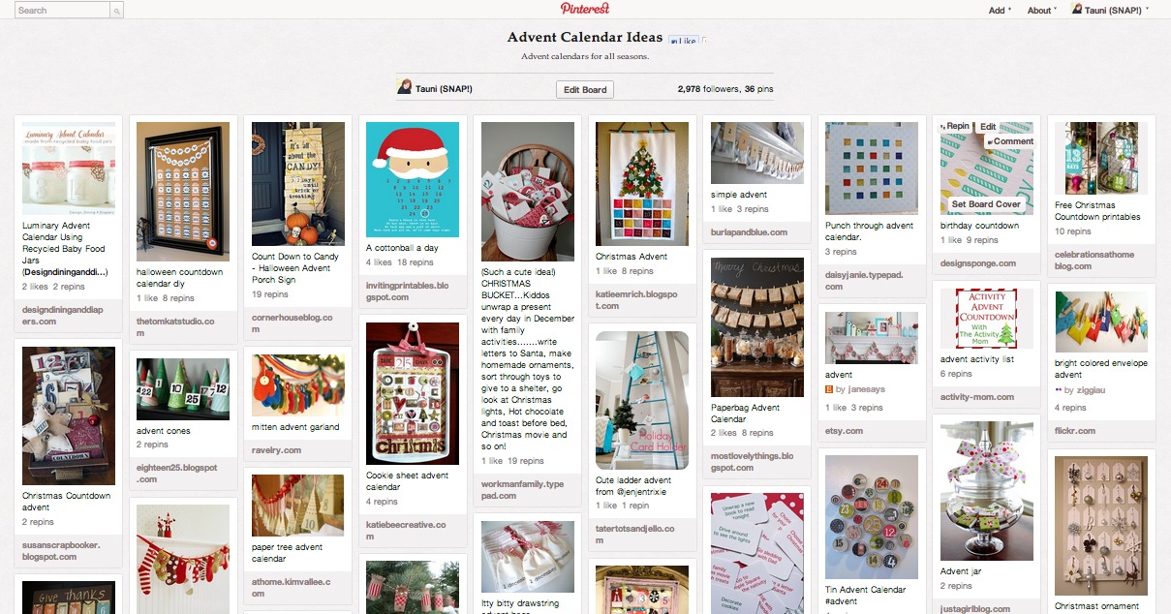Click Tauni's profile avatar beside Edit Board
The width and height of the screenshot is (1171, 614).
coord(405,86)
